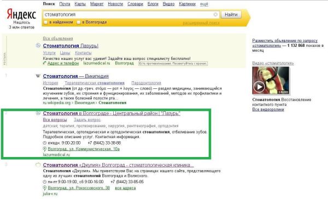Click the Яндекс logo

21,14
